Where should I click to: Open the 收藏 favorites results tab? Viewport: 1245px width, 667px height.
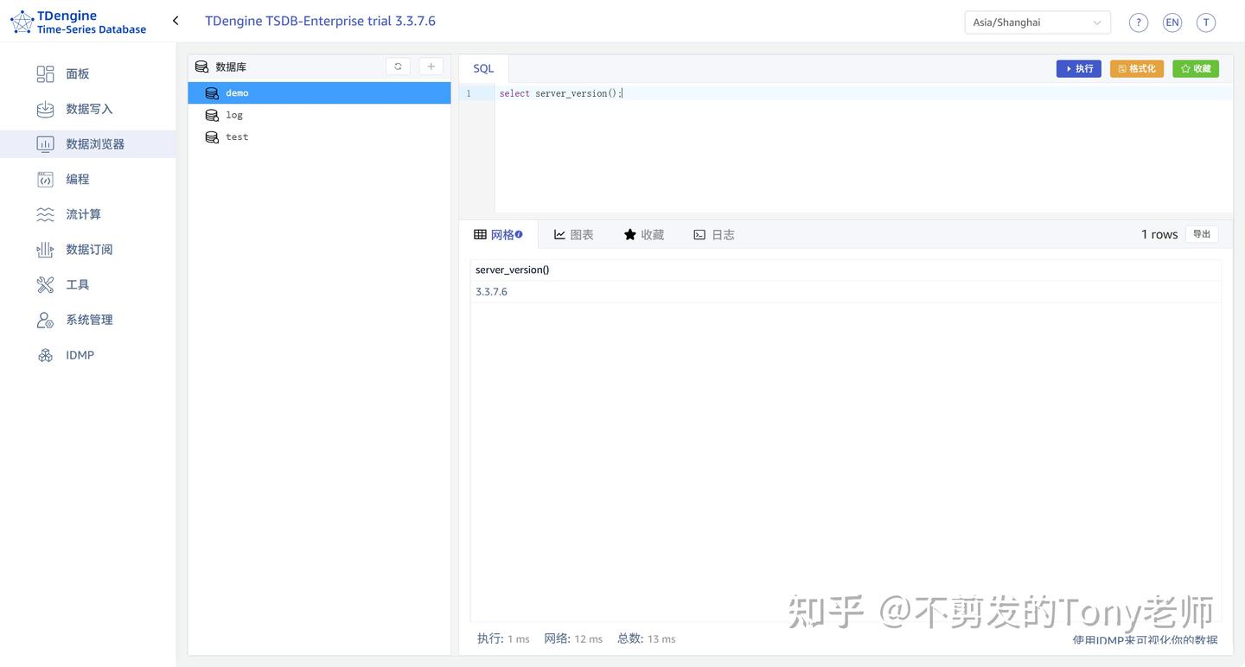644,235
